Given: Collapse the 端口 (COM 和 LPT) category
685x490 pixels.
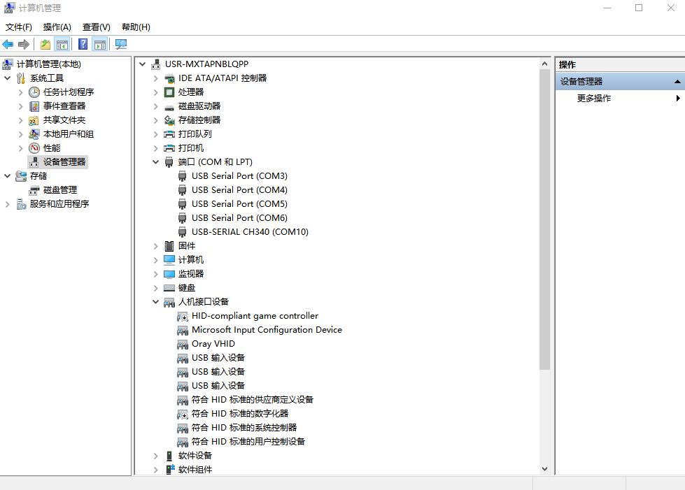Looking at the screenshot, I should (x=155, y=162).
